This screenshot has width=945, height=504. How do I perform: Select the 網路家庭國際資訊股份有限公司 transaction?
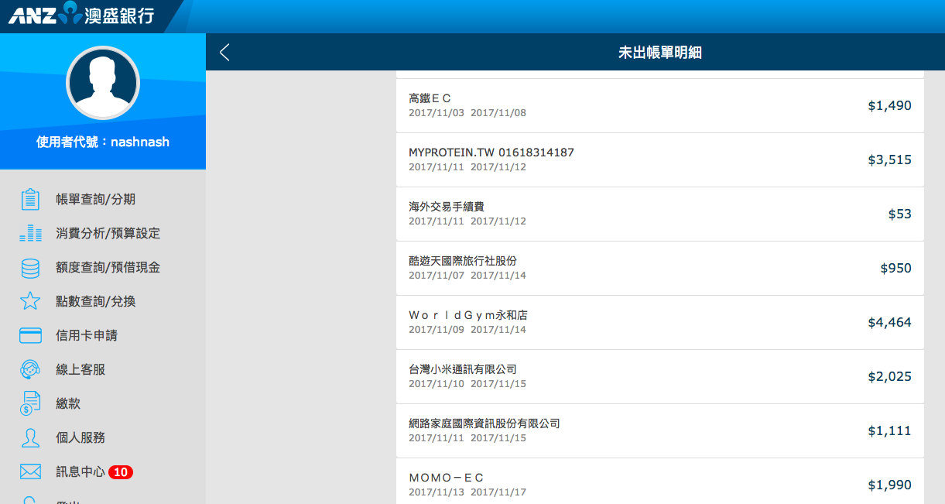[x=660, y=430]
